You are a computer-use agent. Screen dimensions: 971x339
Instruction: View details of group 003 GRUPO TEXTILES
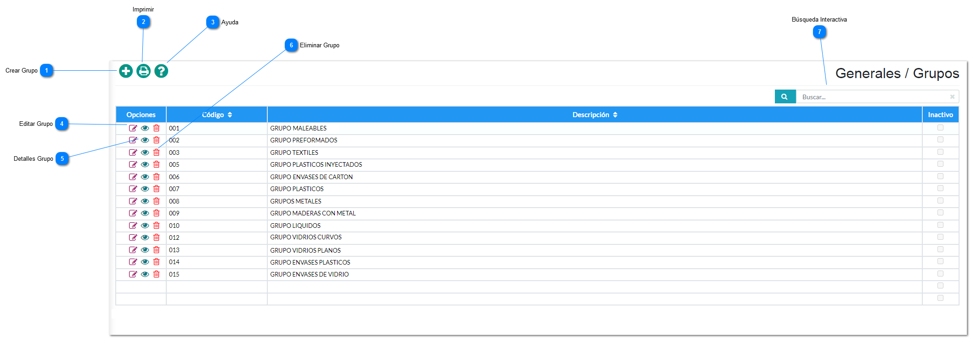(145, 153)
